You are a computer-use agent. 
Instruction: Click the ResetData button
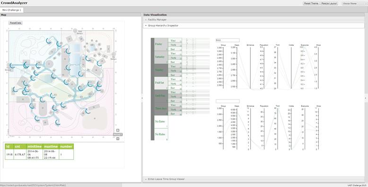16,23
